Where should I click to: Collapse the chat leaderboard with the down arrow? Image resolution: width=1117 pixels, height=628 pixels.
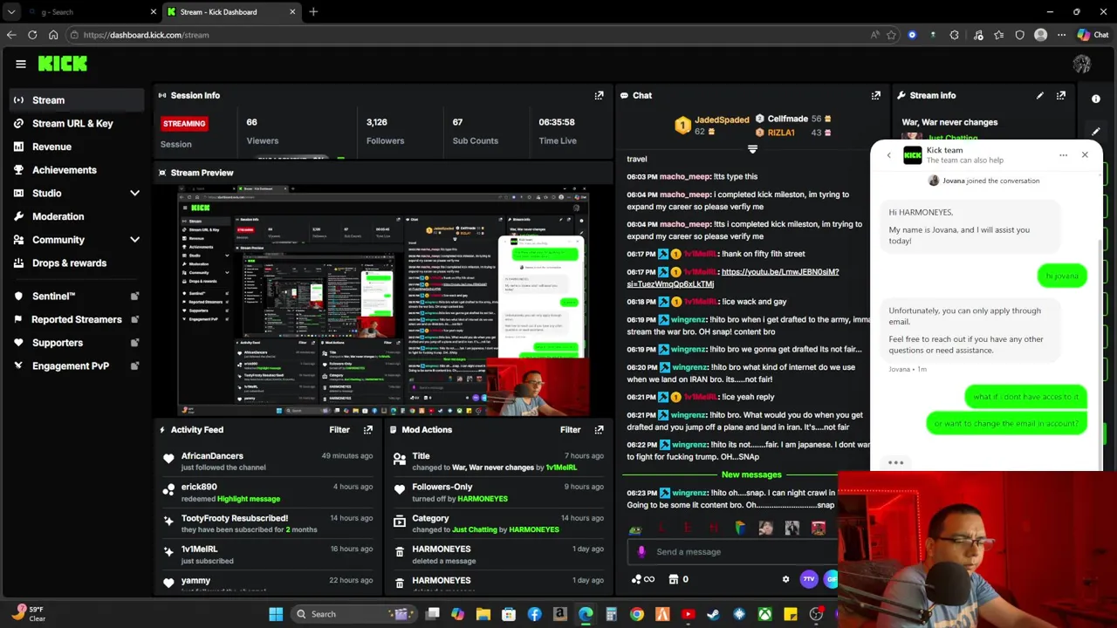[752, 150]
